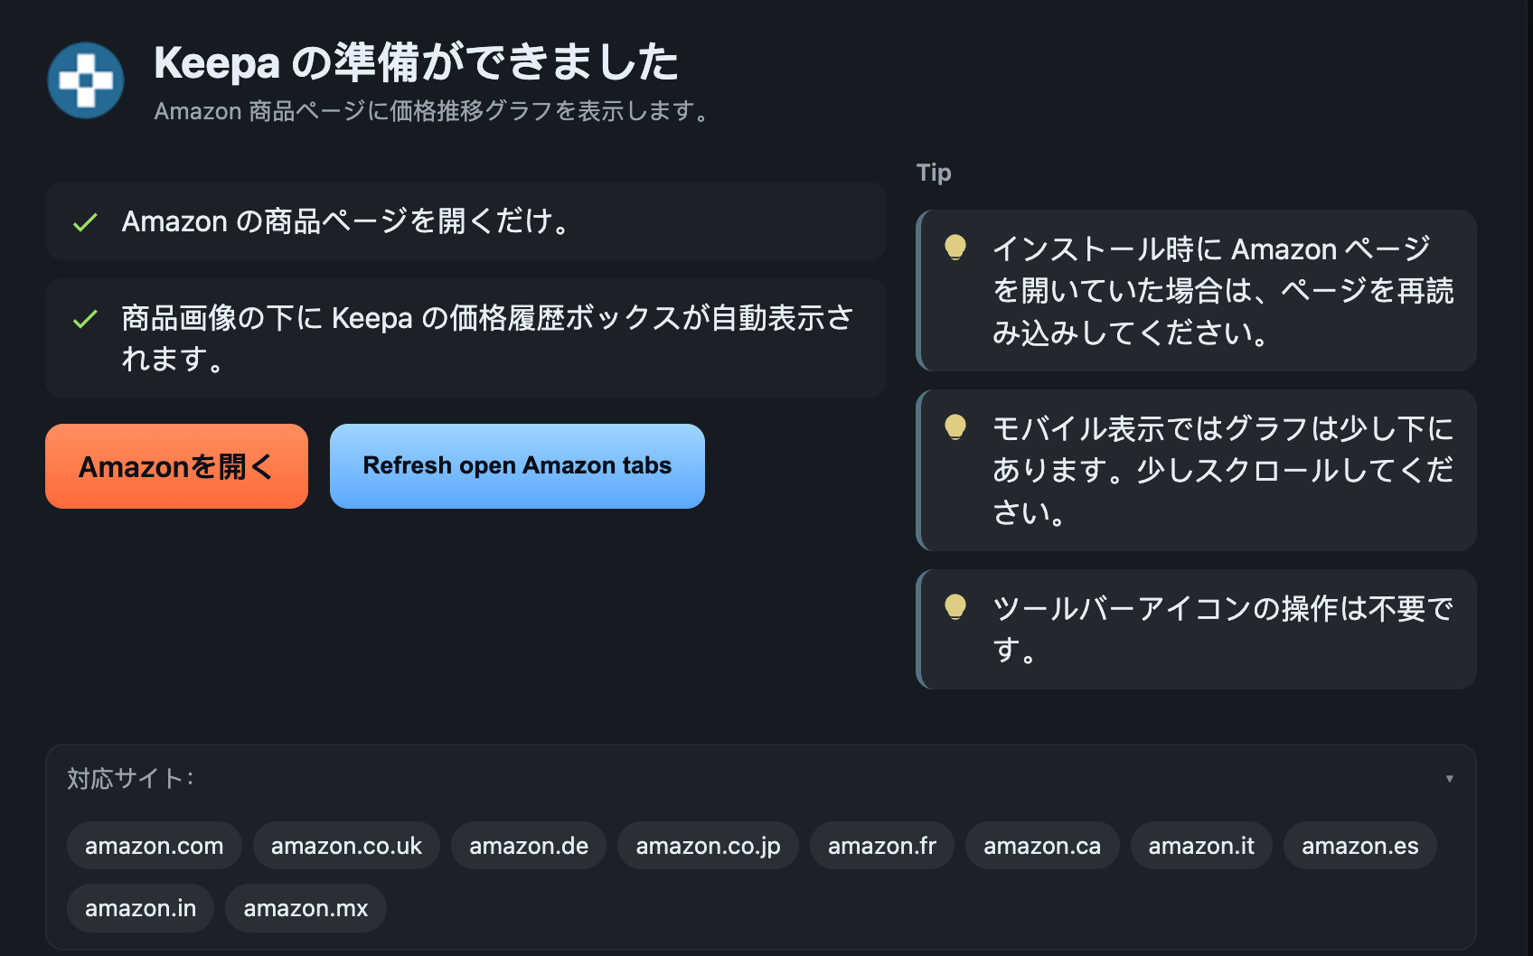This screenshot has width=1533, height=956.
Task: Select the amazon.de site chip
Action: click(x=529, y=846)
